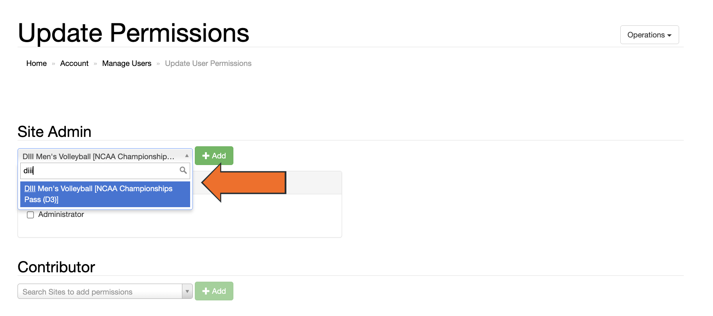The height and width of the screenshot is (316, 713).
Task: Open the Operations dropdown menu
Action: tap(649, 35)
